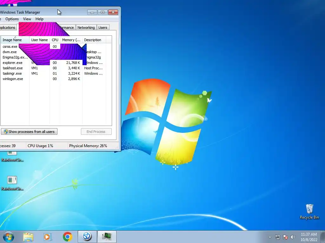Click the 21,768 K memory value
Screen dimensions: 325x243
[x=73, y=63]
